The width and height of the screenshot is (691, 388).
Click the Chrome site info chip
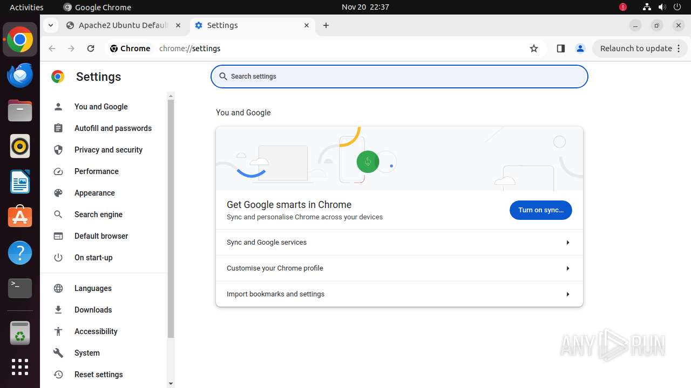(130, 48)
